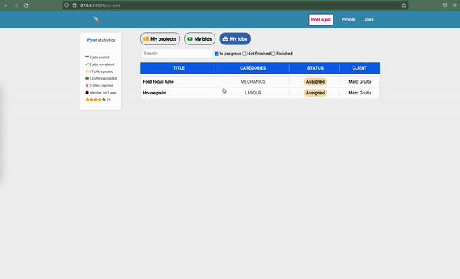Go back with the browser back arrow
Image resolution: width=460 pixels, height=279 pixels.
(6, 5)
